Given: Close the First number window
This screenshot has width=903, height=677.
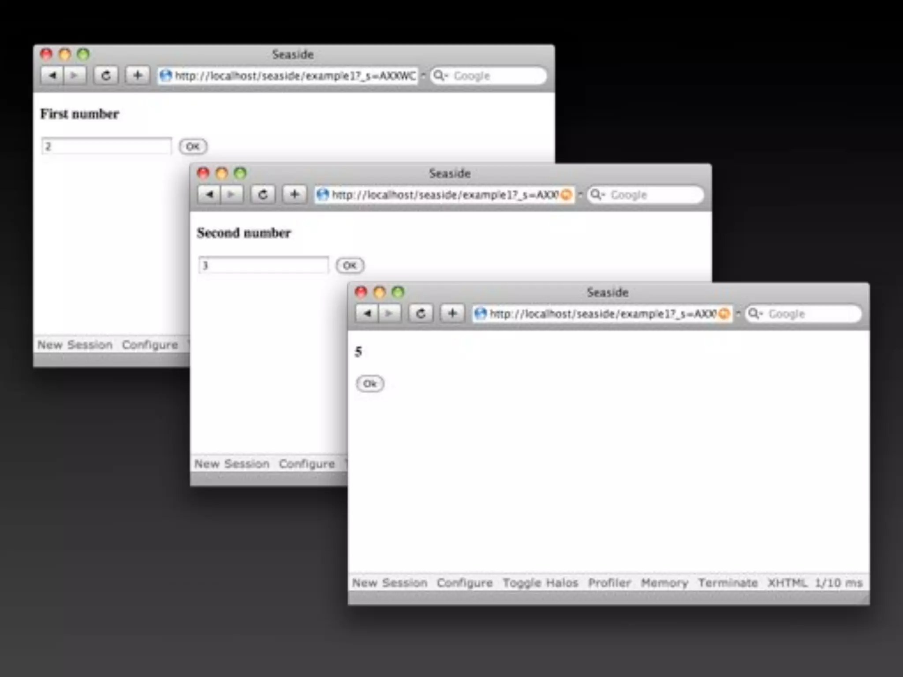Looking at the screenshot, I should point(46,54).
